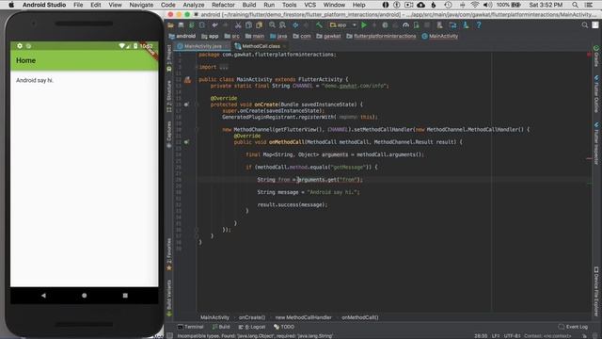The height and width of the screenshot is (339, 602).
Task: Toggle the Favorites tool window stripe button
Action: coord(169,254)
